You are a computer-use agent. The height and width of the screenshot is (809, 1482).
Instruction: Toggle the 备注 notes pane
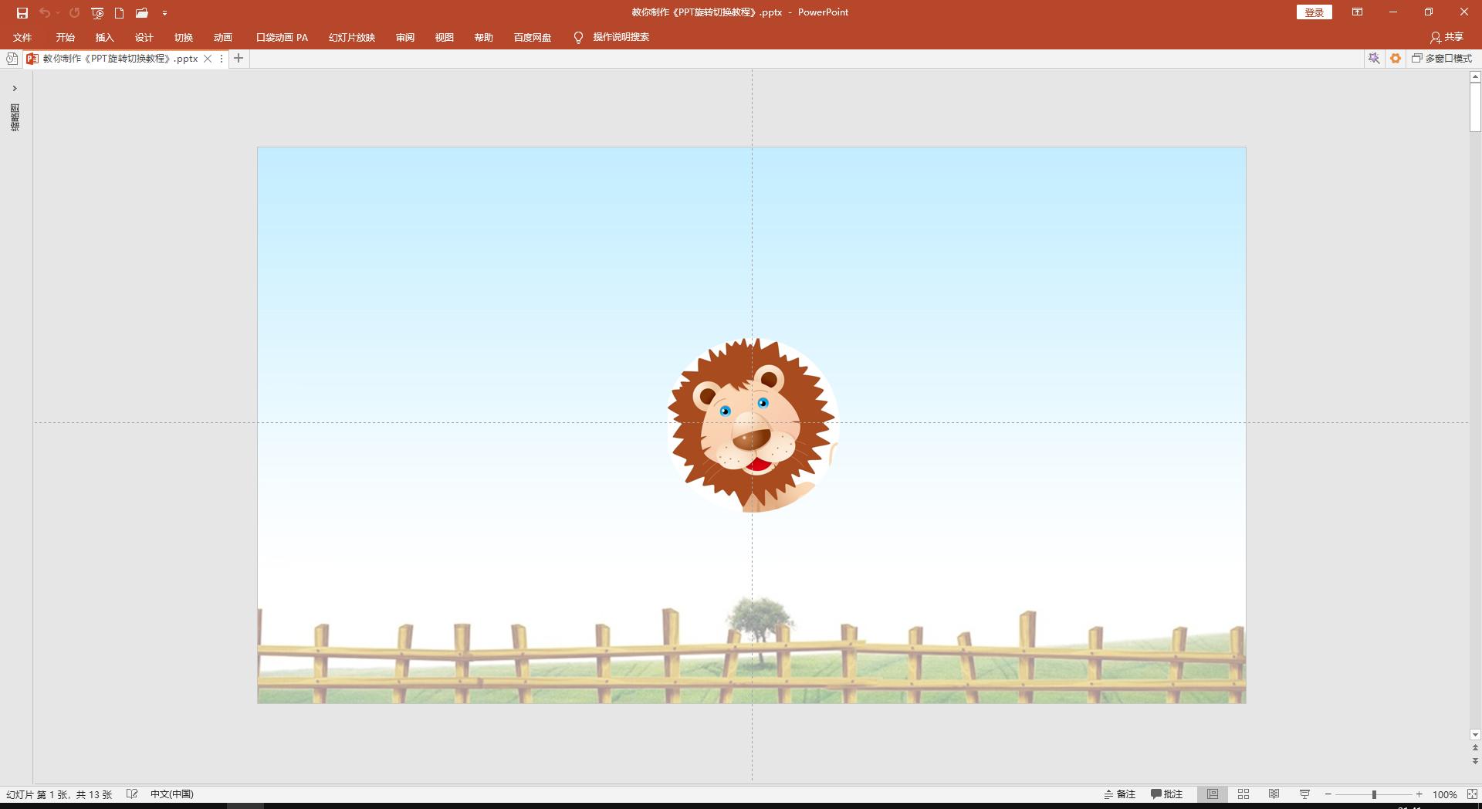click(x=1120, y=794)
